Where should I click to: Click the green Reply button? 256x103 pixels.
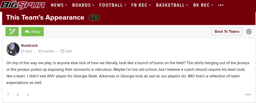tap(33, 31)
